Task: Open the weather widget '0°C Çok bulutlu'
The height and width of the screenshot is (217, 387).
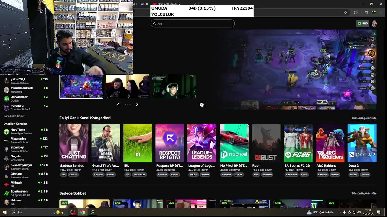Action: pyautogui.click(x=320, y=212)
